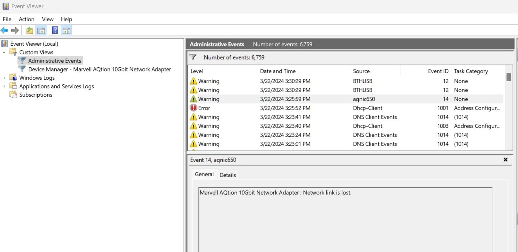Sort events by the Date and Time header
The image size is (518, 252).
(304, 71)
